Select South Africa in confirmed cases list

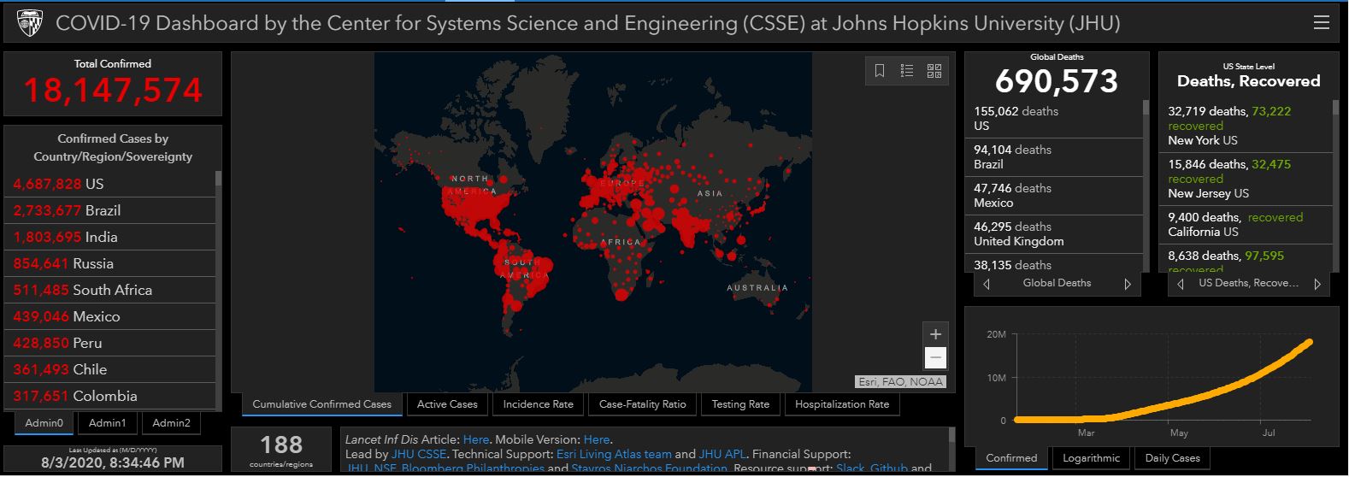point(109,290)
